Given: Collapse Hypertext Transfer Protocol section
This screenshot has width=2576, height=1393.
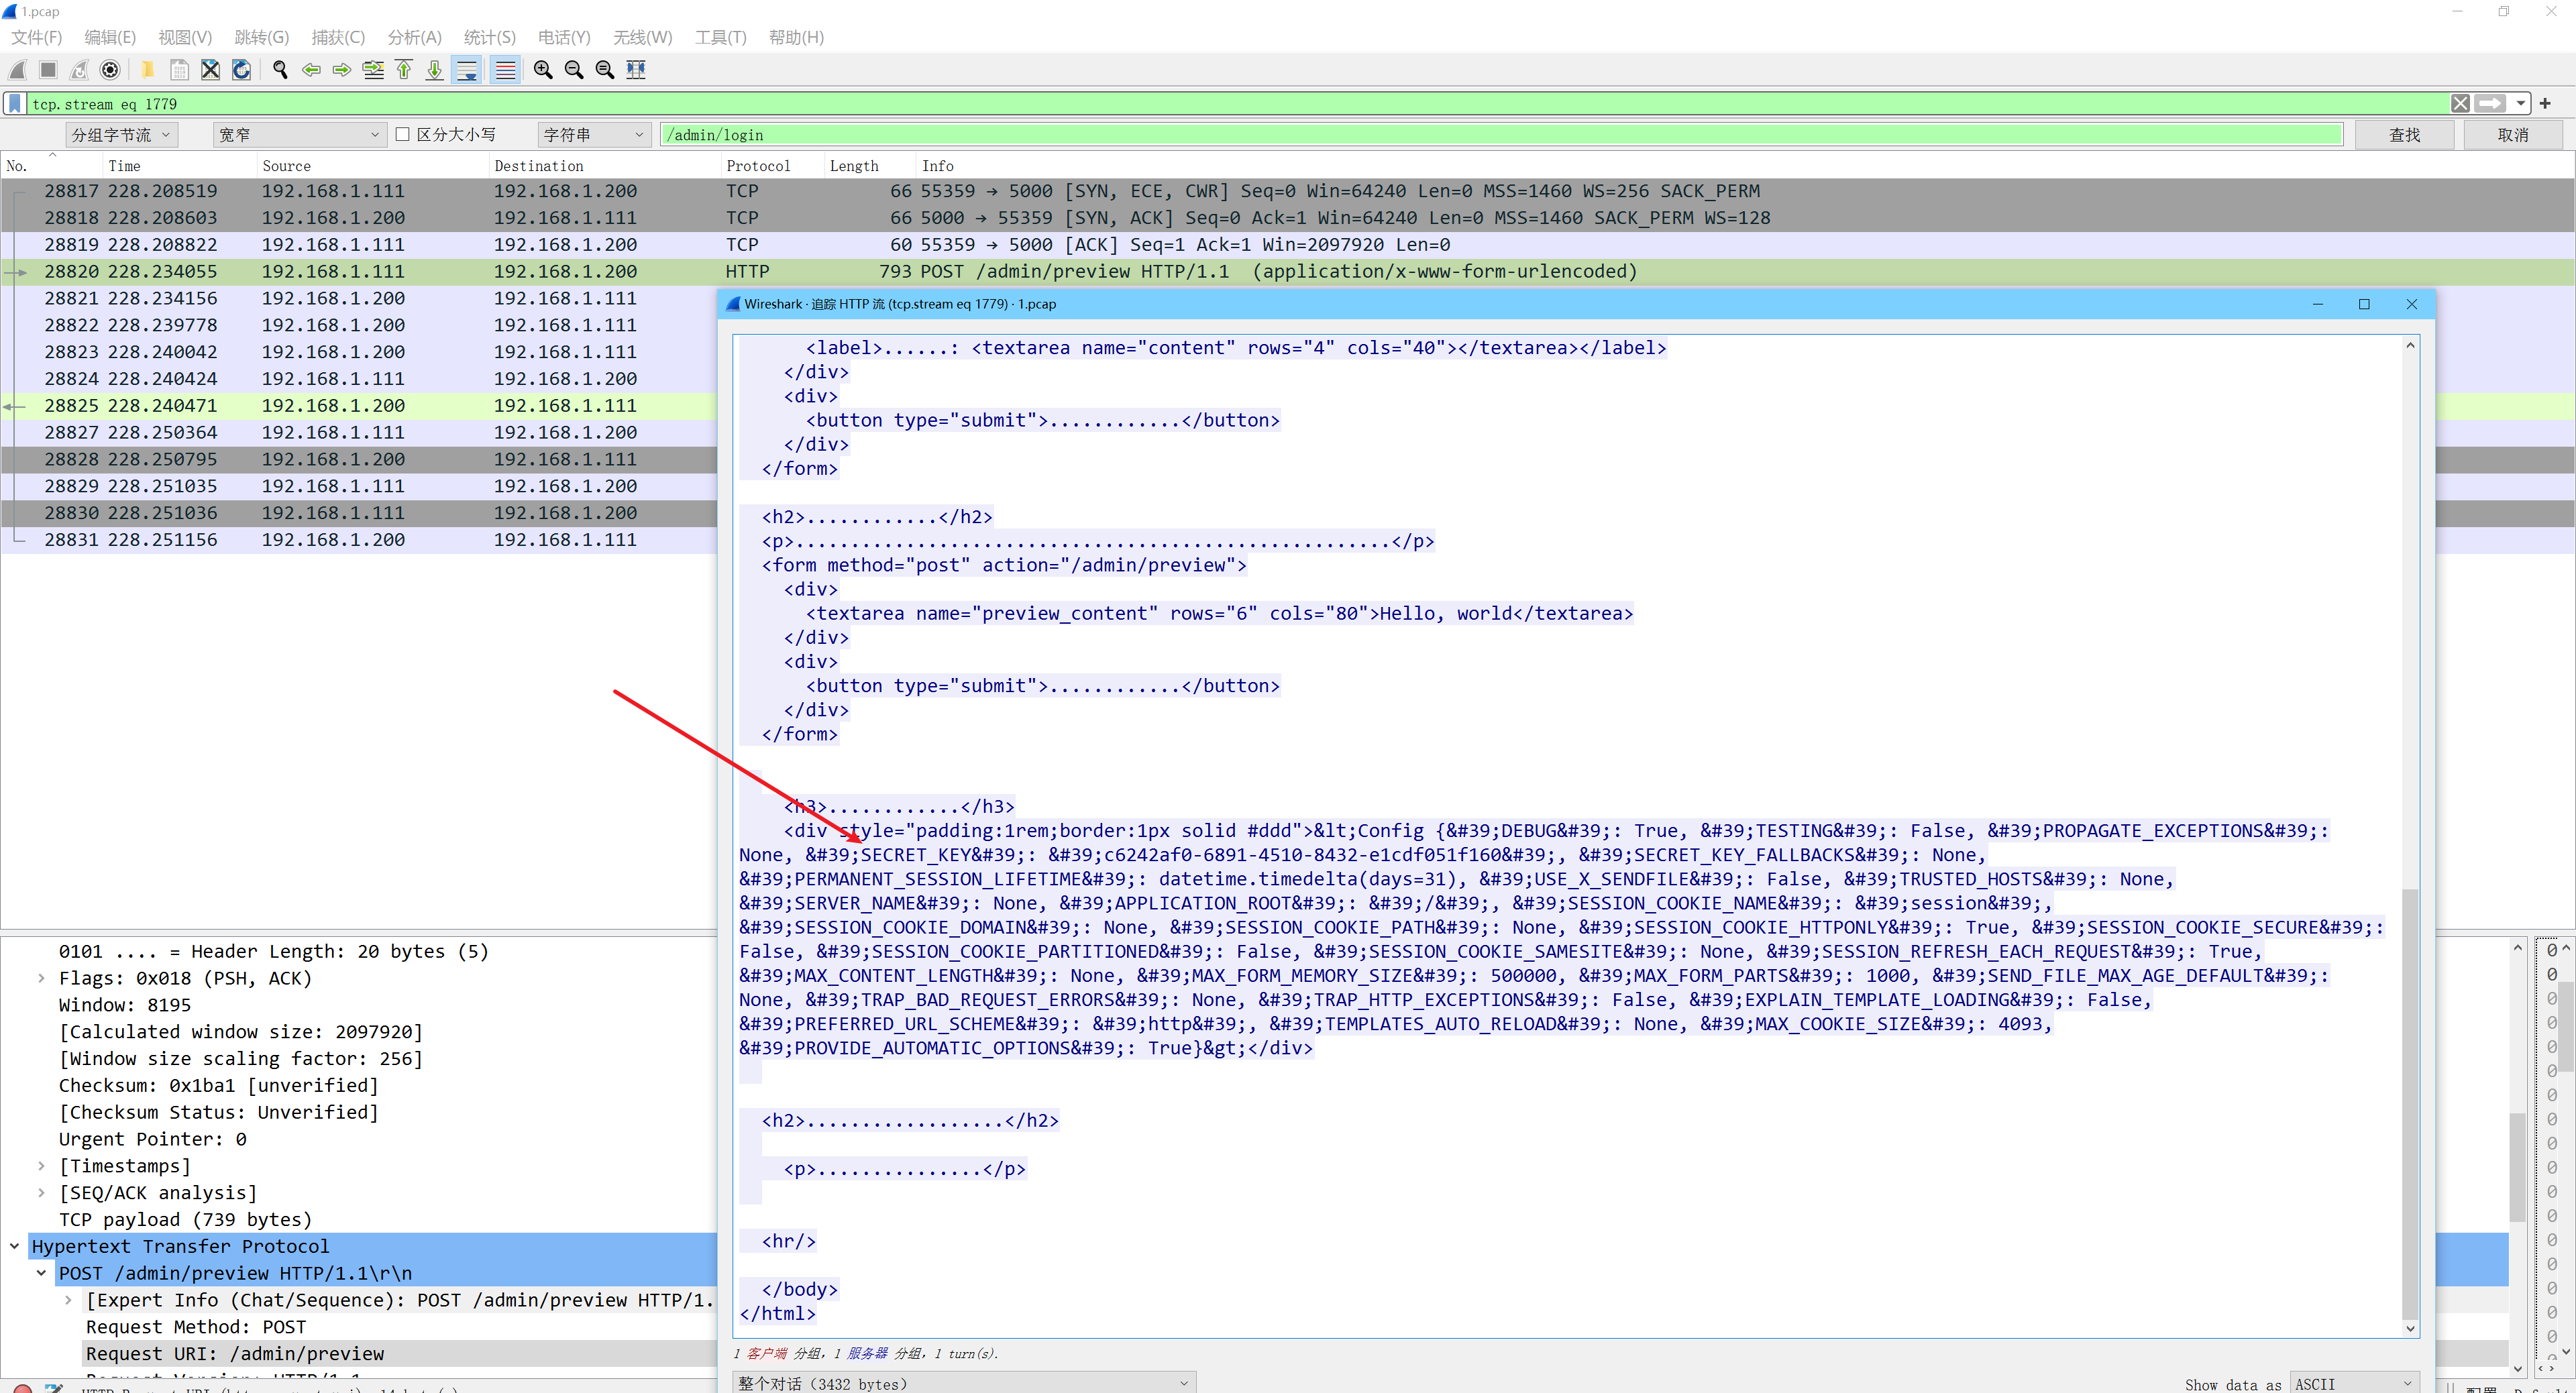Looking at the screenshot, I should 14,1246.
